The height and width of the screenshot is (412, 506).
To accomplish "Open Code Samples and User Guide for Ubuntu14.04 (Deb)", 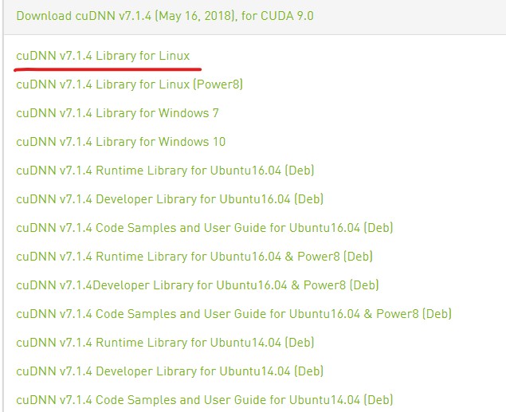I will (205, 400).
